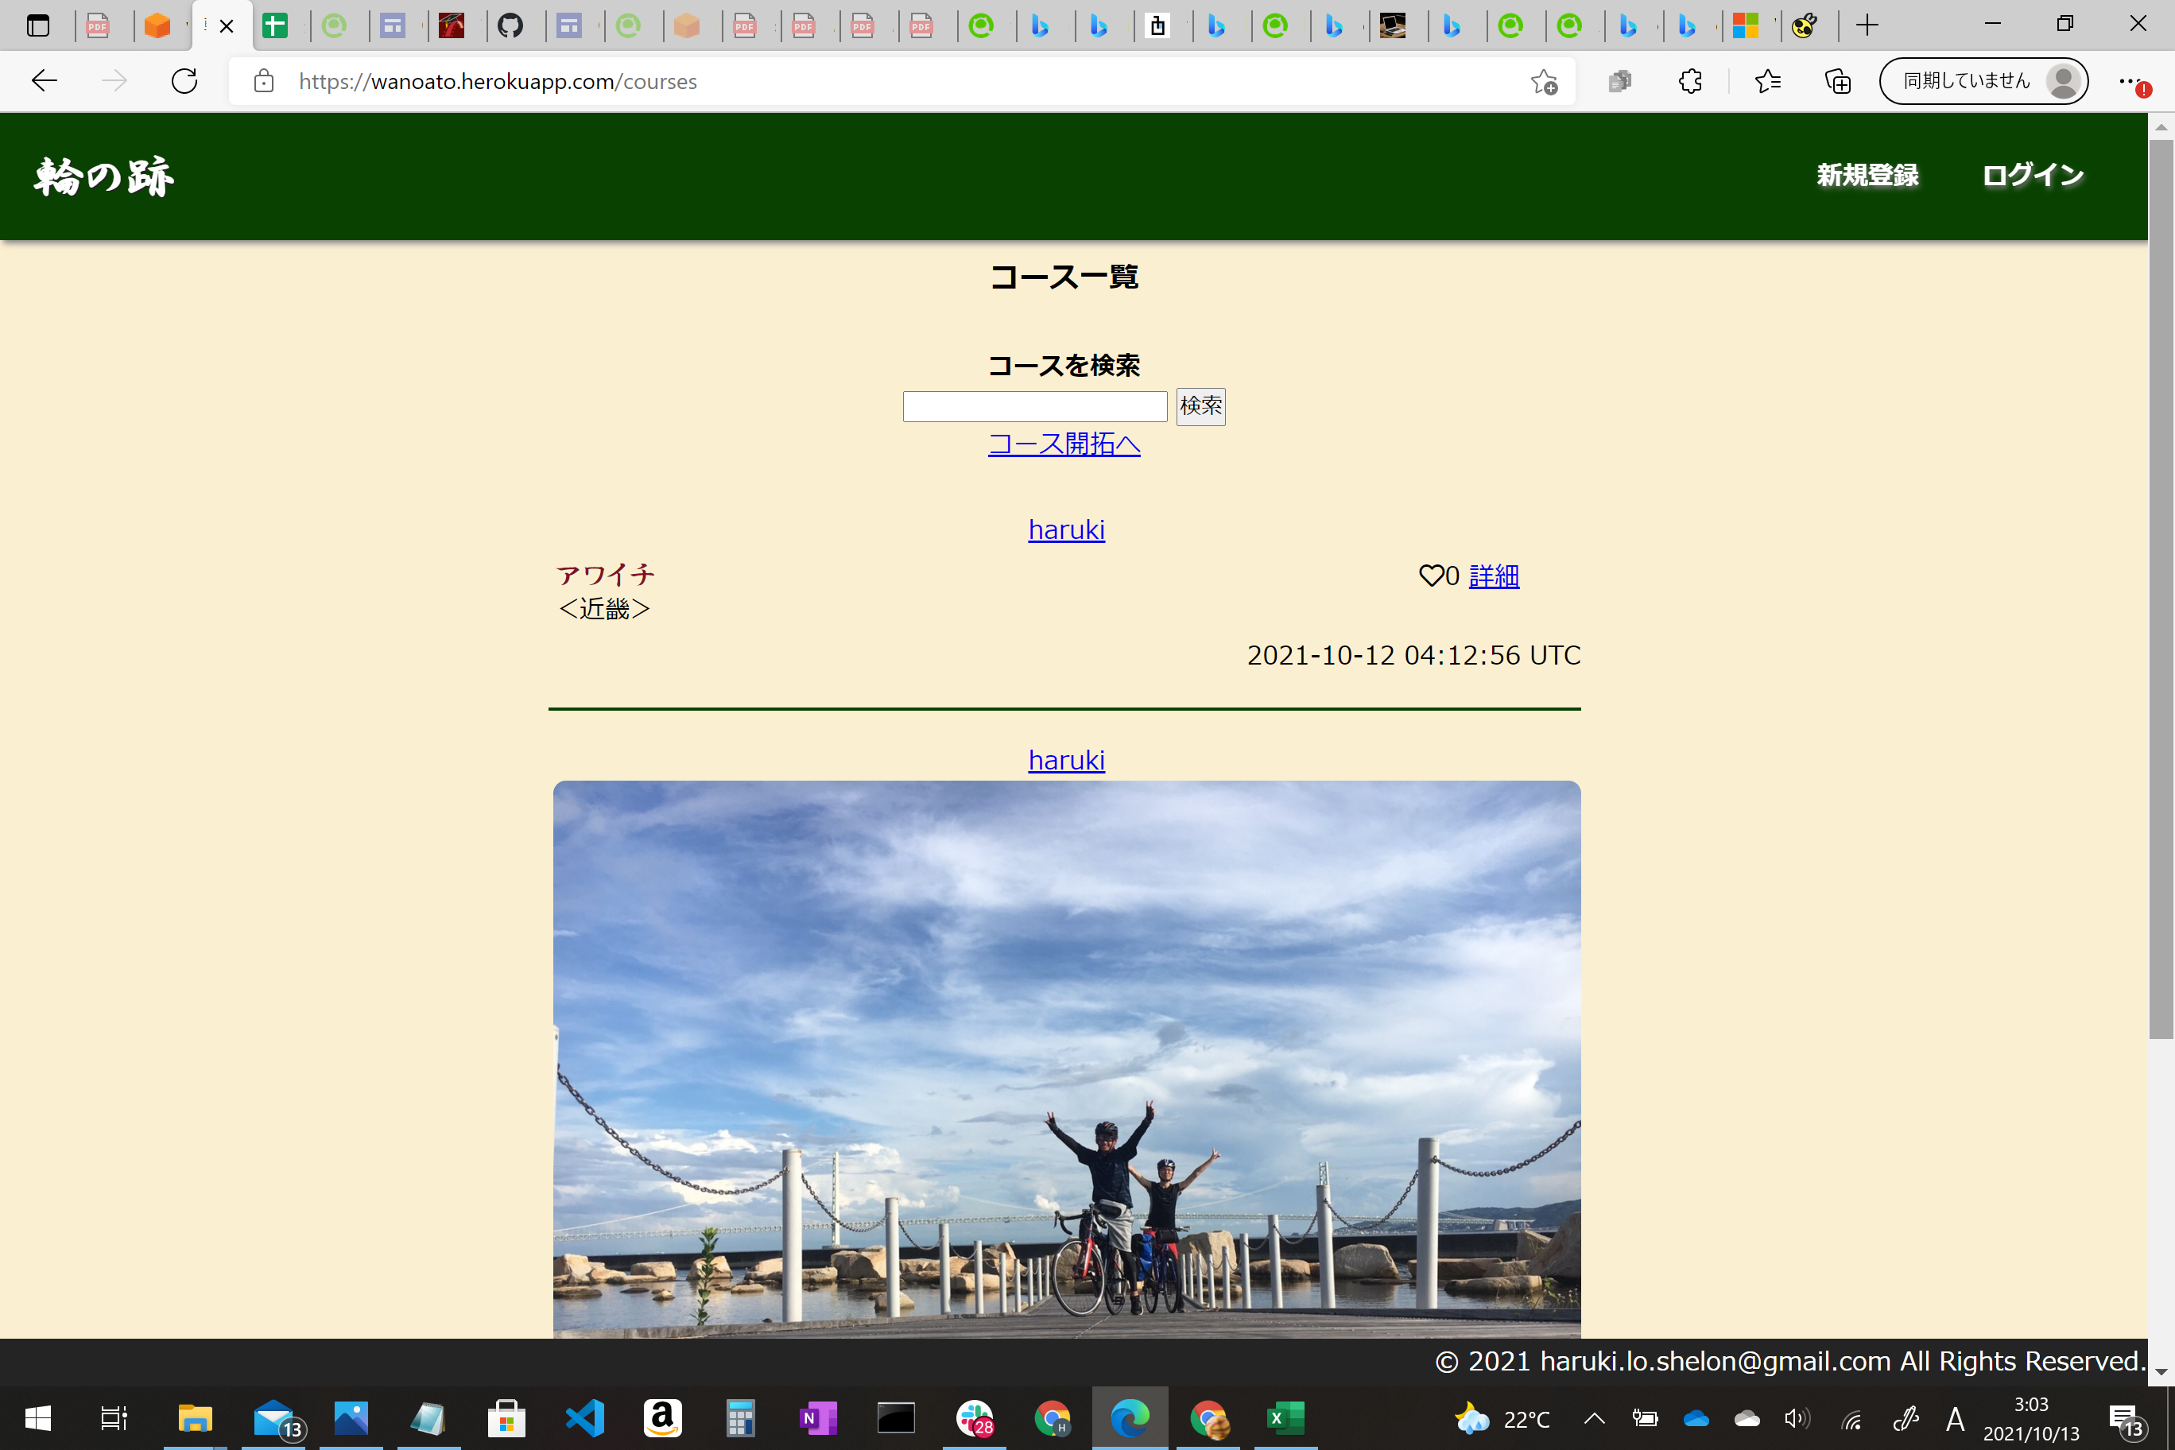Open the Settings and more (…) menu

2131,80
